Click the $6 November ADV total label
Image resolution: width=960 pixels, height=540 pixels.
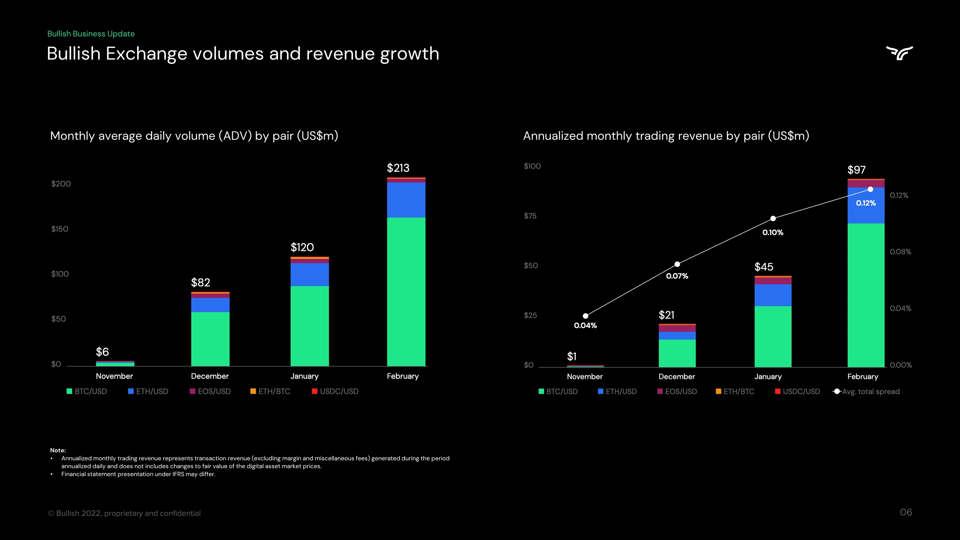coord(102,352)
